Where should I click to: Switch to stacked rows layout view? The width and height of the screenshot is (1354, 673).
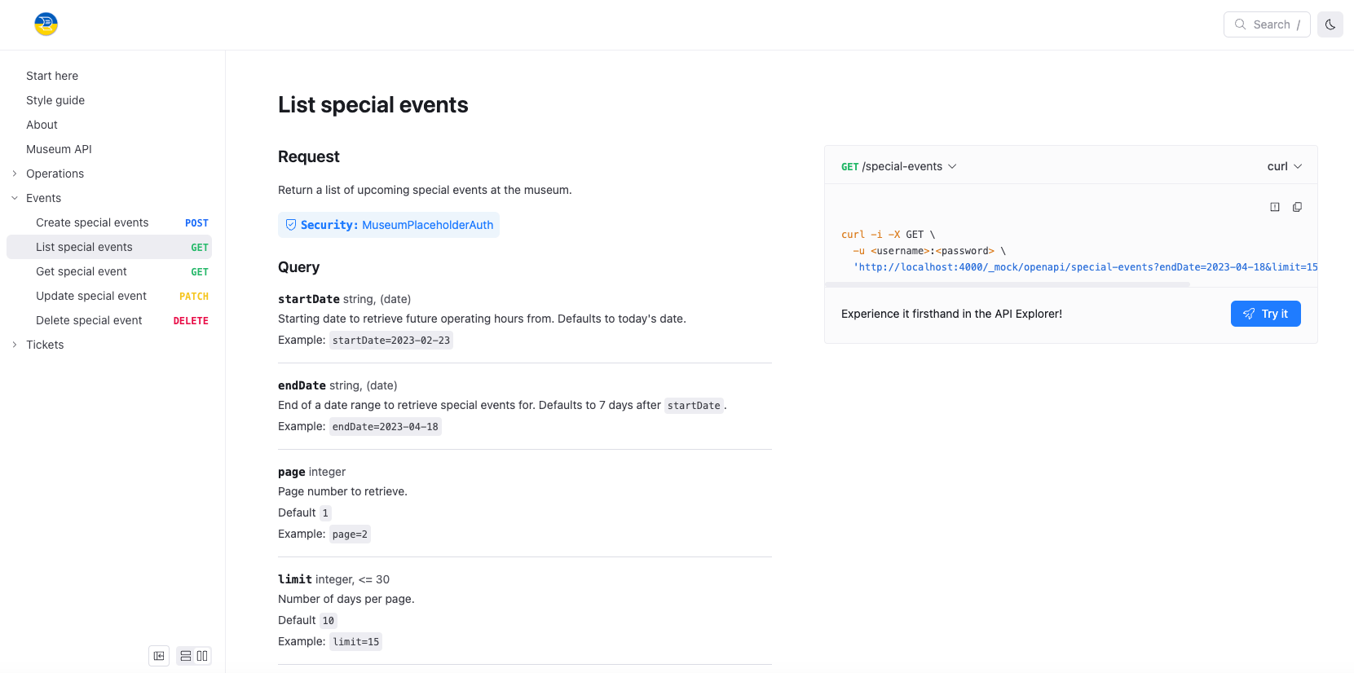[x=186, y=656]
